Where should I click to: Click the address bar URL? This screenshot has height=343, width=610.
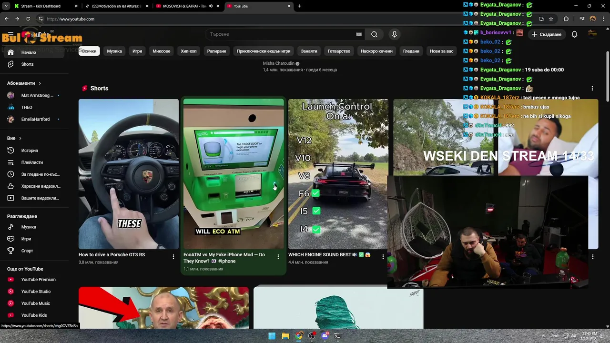click(71, 19)
